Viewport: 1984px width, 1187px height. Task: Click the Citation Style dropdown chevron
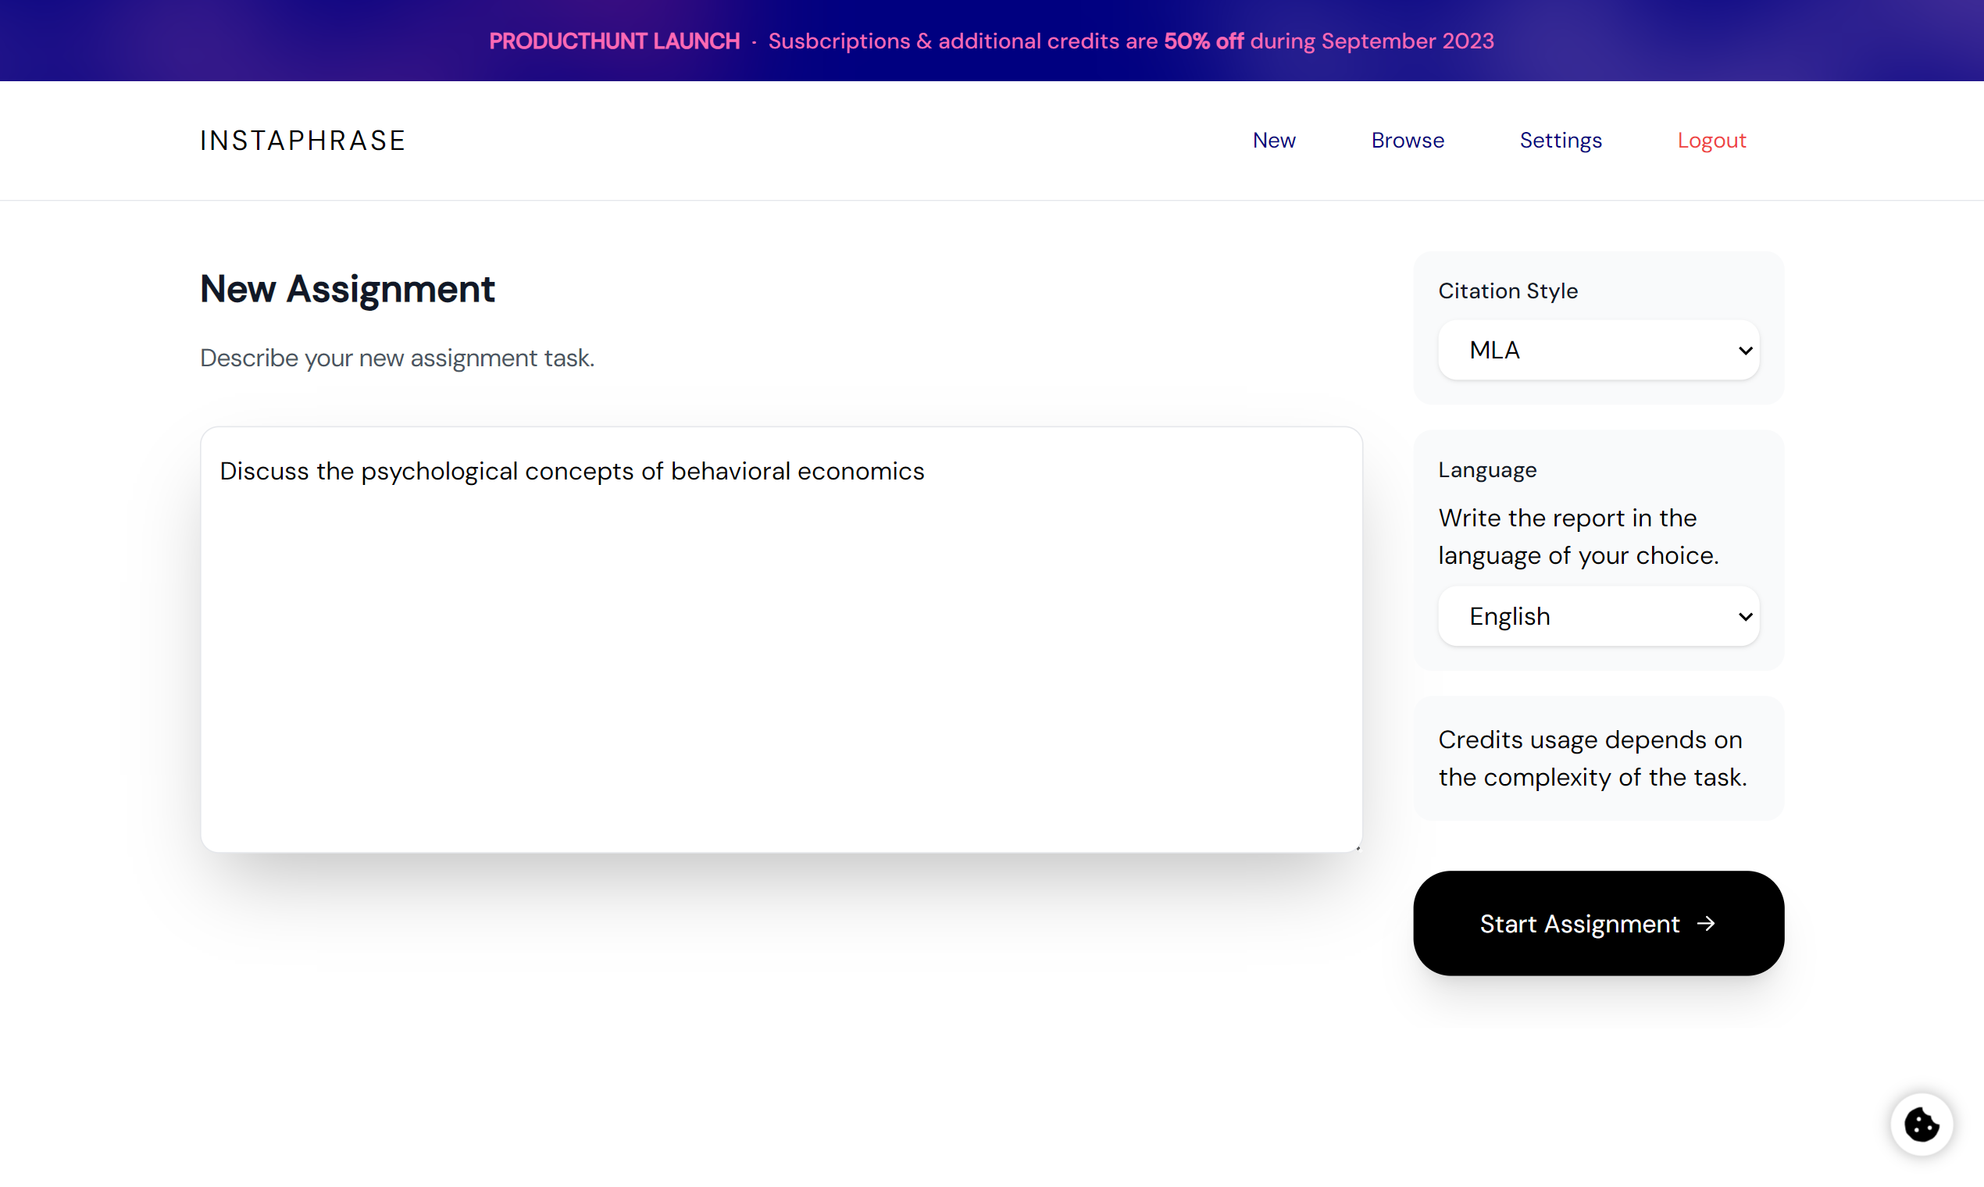(1745, 350)
